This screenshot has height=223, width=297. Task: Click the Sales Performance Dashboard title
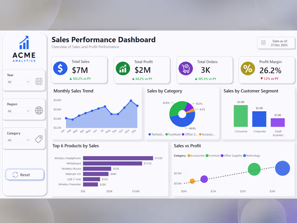103,40
